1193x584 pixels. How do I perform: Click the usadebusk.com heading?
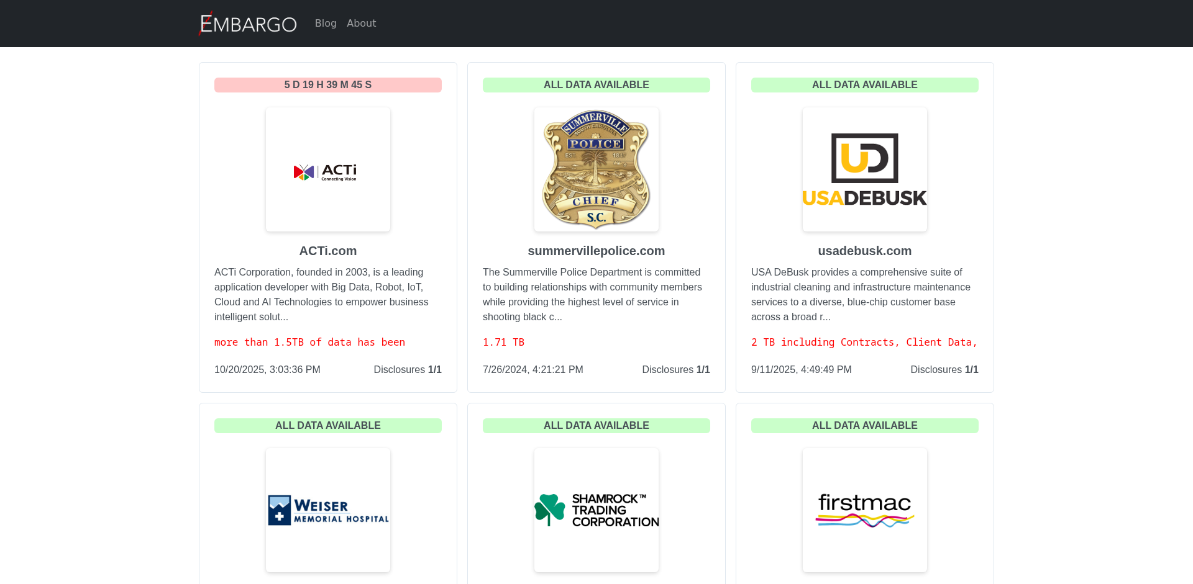(864, 251)
